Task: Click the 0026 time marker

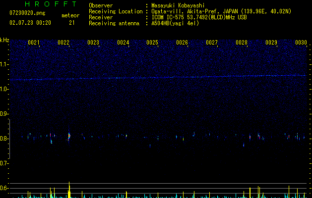Action: (x=182, y=43)
